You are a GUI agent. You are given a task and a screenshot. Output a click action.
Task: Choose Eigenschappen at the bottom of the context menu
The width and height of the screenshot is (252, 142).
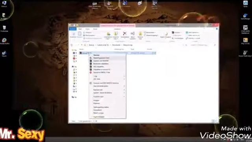point(107,117)
